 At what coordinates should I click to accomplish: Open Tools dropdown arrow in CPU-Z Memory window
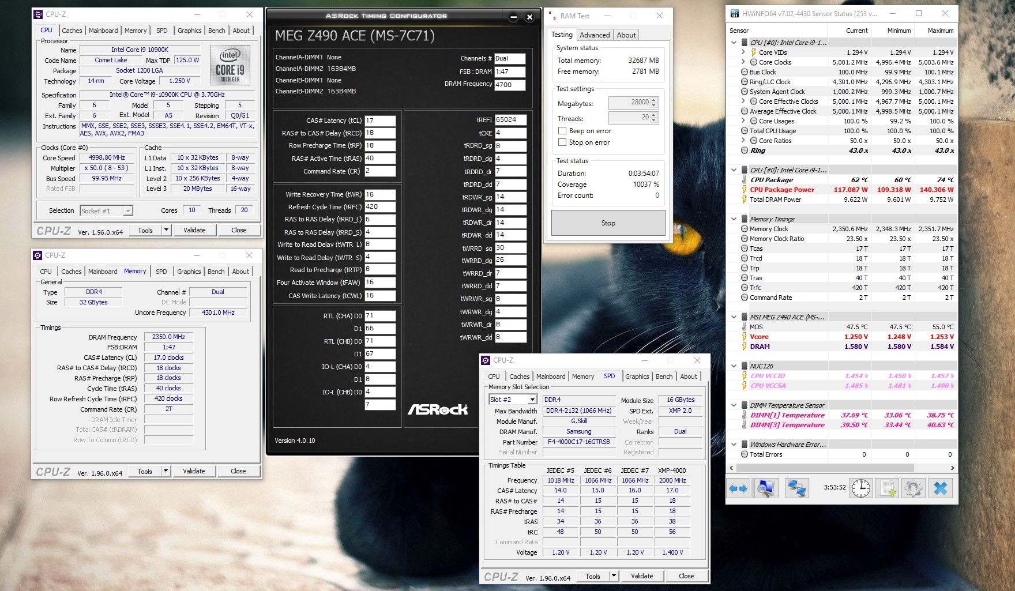(x=166, y=471)
